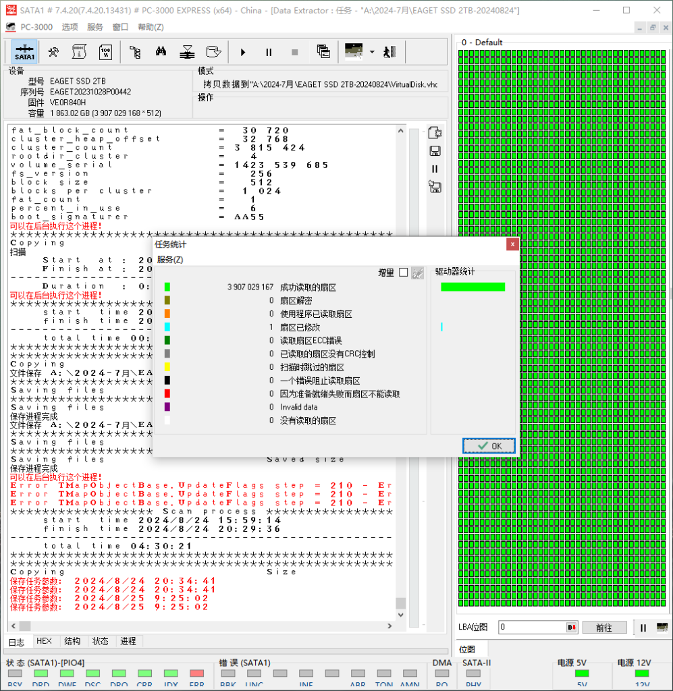673x691 pixels.
Task: Click the disk with arrow icon in toolbar
Action: coord(213,52)
